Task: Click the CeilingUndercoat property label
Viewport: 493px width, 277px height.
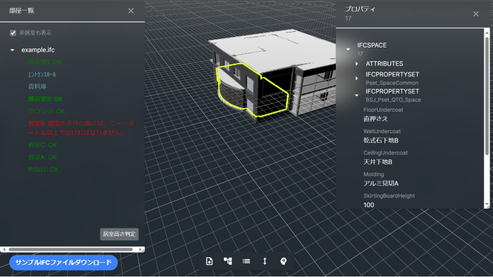Action: pyautogui.click(x=386, y=153)
